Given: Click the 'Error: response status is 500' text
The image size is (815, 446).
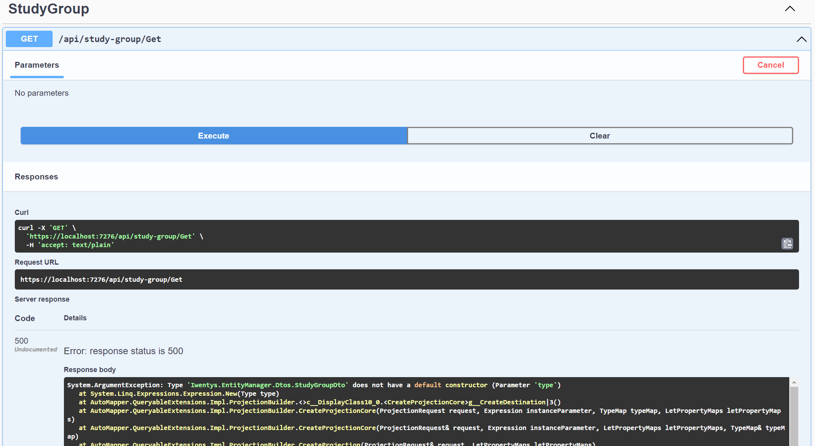Looking at the screenshot, I should pos(123,351).
